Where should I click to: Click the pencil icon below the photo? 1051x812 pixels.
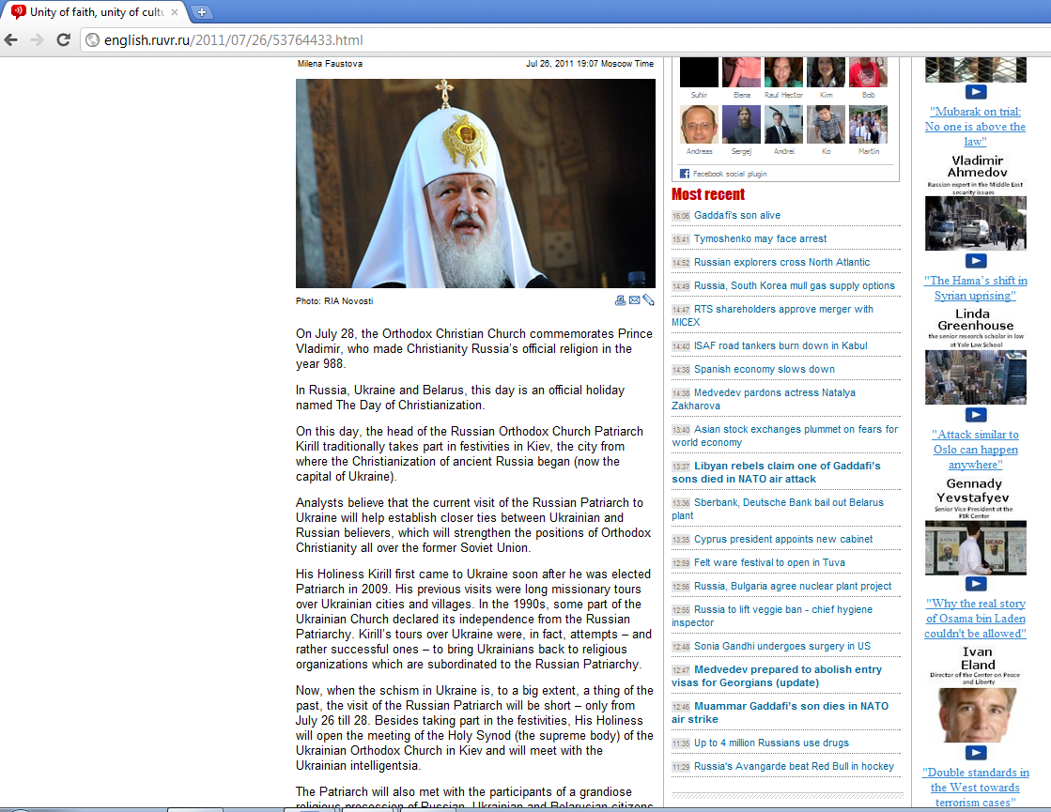click(648, 300)
